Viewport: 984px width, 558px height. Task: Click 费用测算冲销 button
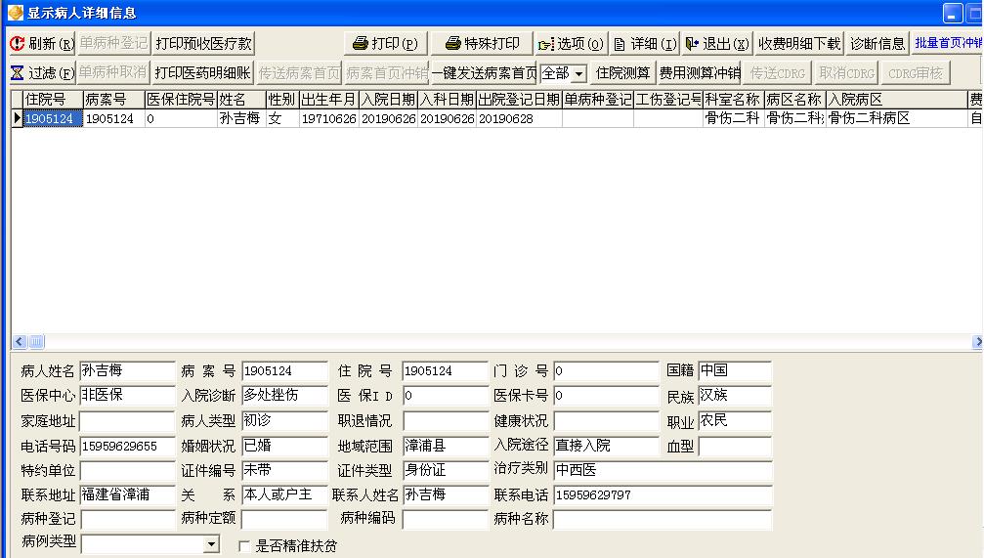pos(700,73)
